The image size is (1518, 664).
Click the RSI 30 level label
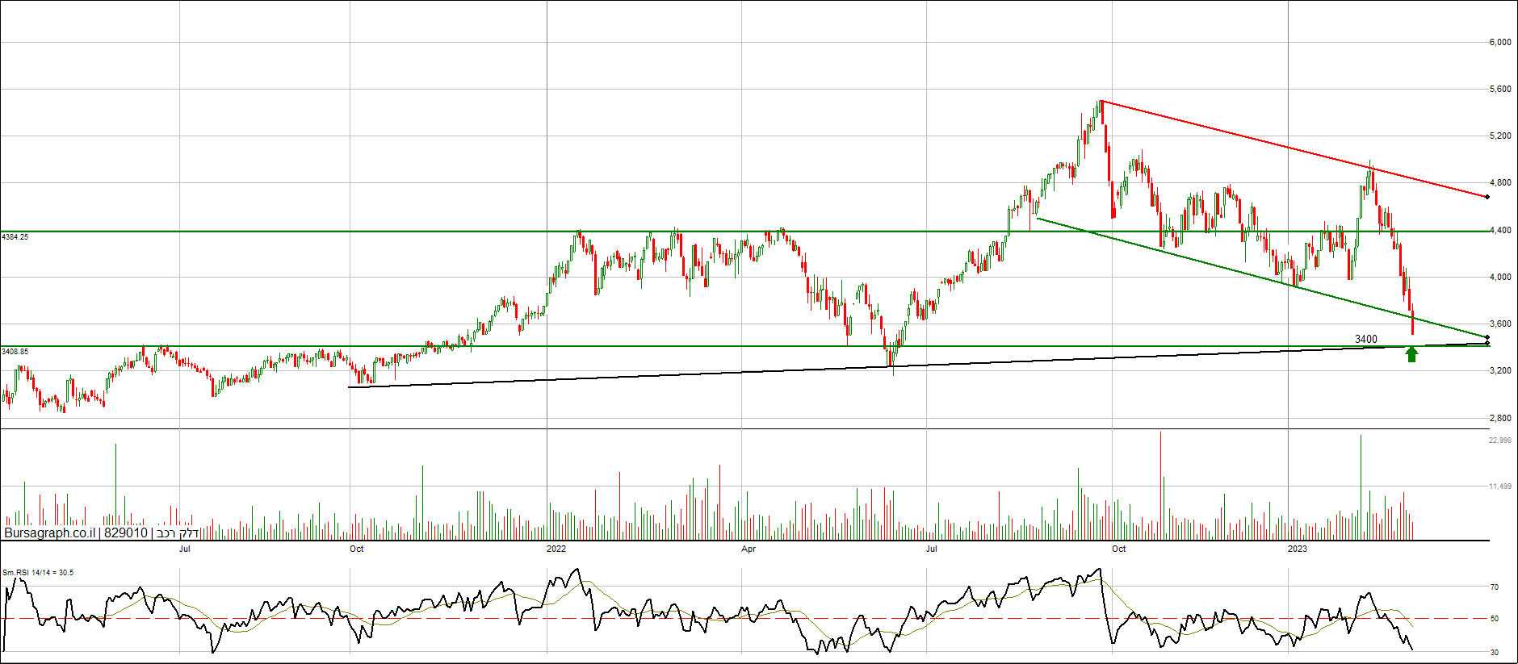[x=1495, y=652]
